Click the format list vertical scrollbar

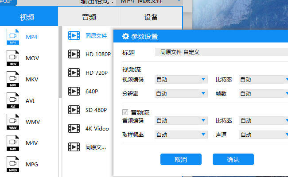pos(60,62)
